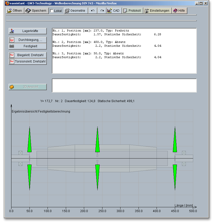Toggle the Lokal checkbox

52,11
